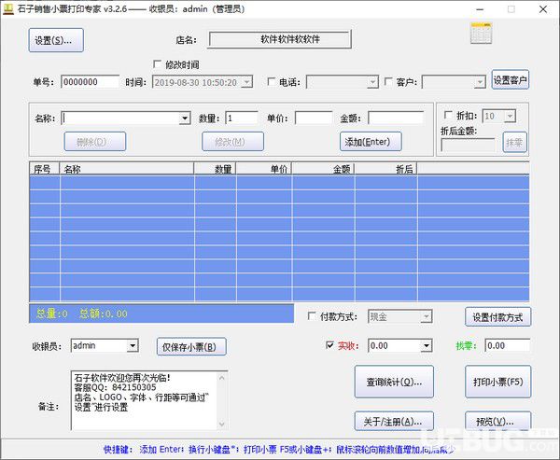
Task: Click 仅保存小票(B) button
Action: pos(191,347)
